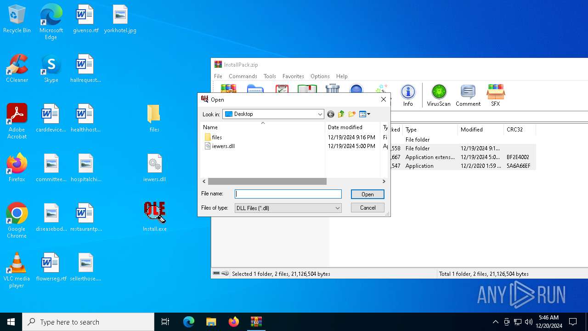The width and height of the screenshot is (588, 331).
Task: Select the Skype desktop icon
Action: (51, 68)
